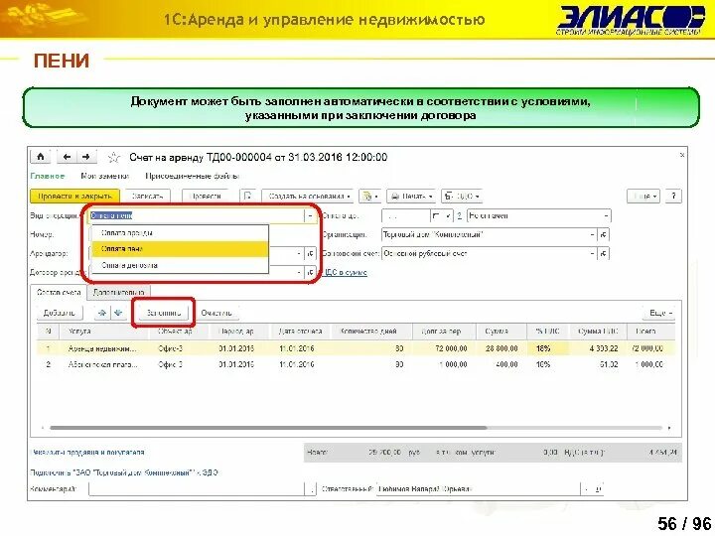Add the document to favorites with the star
This screenshot has height=536, width=715.
(x=114, y=158)
